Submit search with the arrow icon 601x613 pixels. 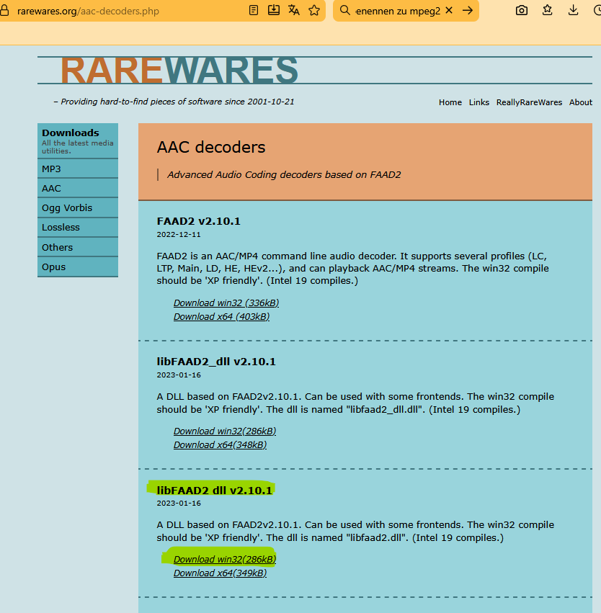[468, 11]
